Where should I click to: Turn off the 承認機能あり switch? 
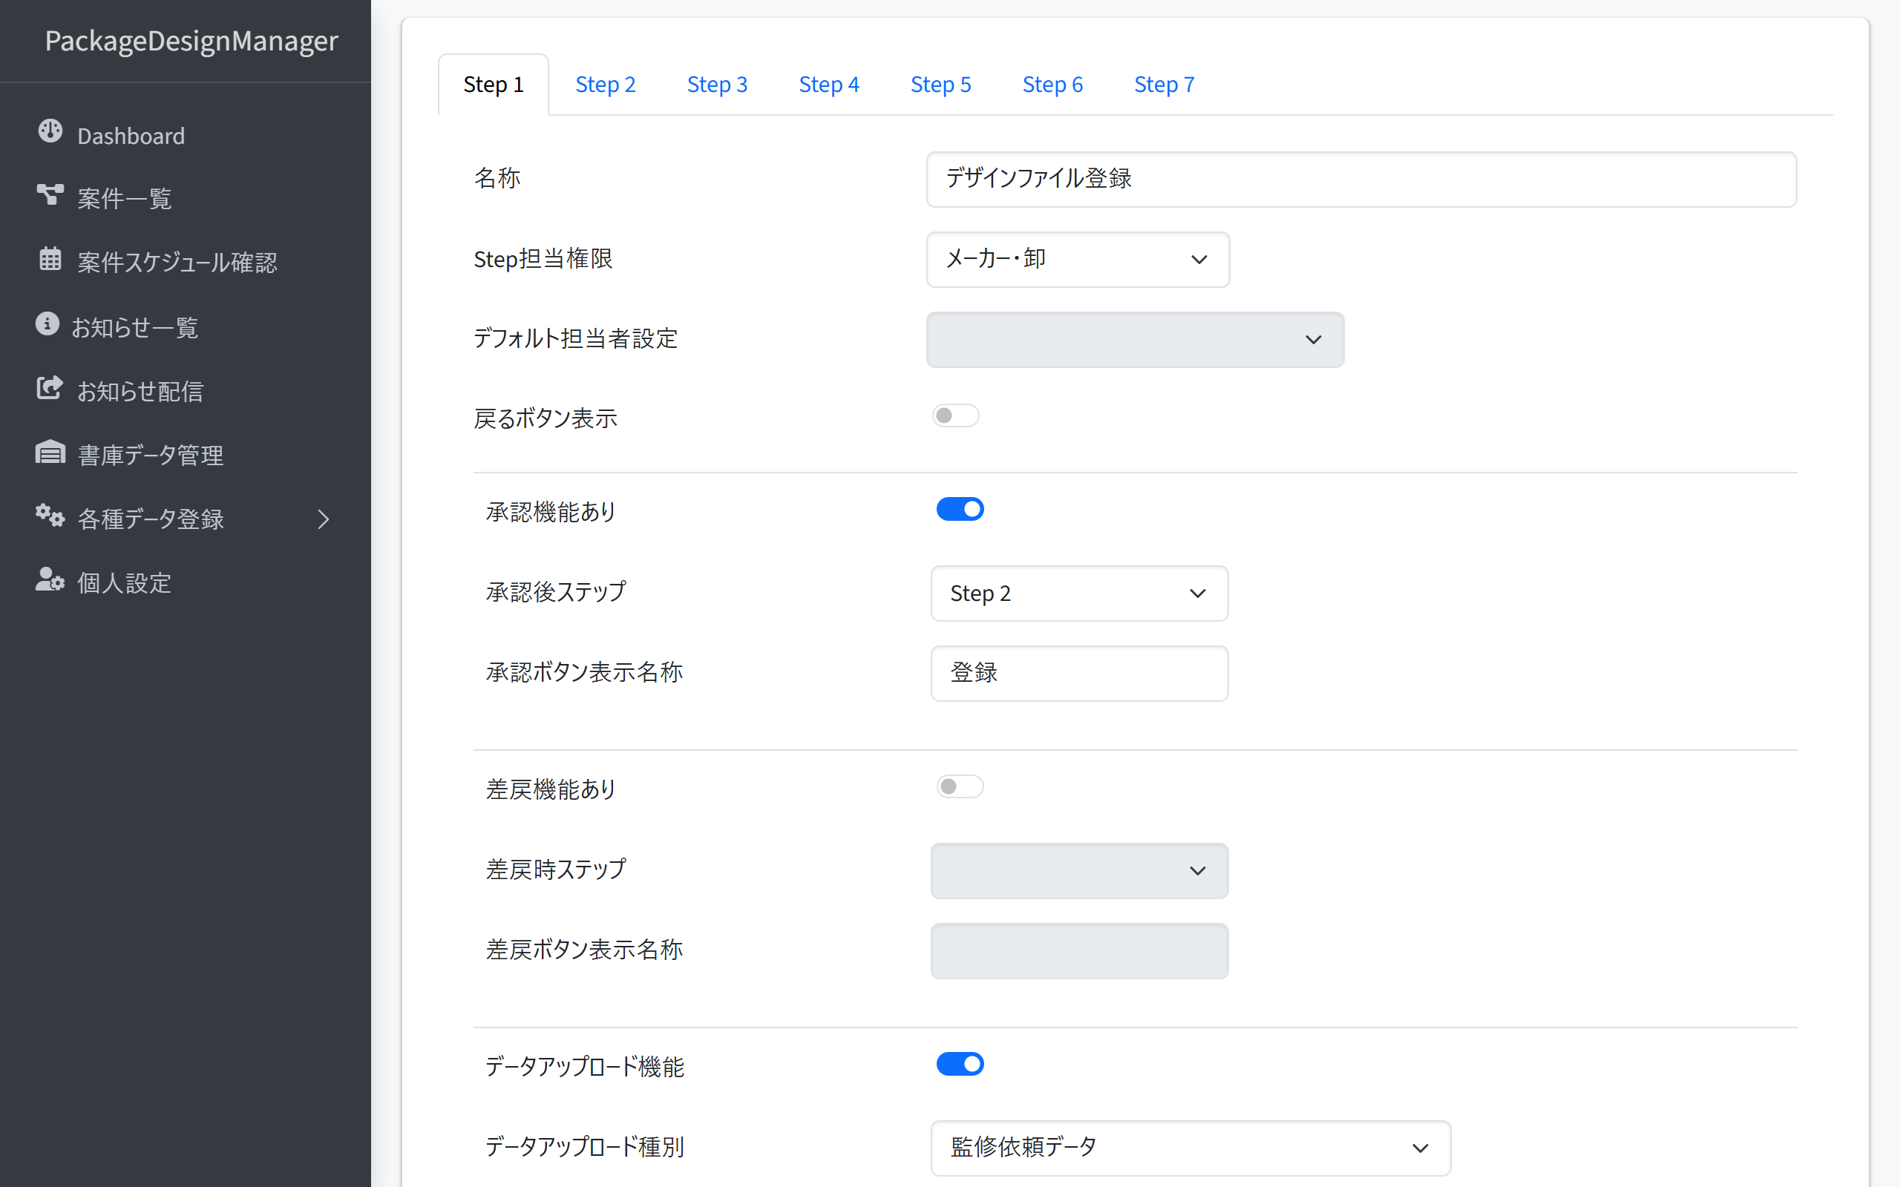click(960, 510)
